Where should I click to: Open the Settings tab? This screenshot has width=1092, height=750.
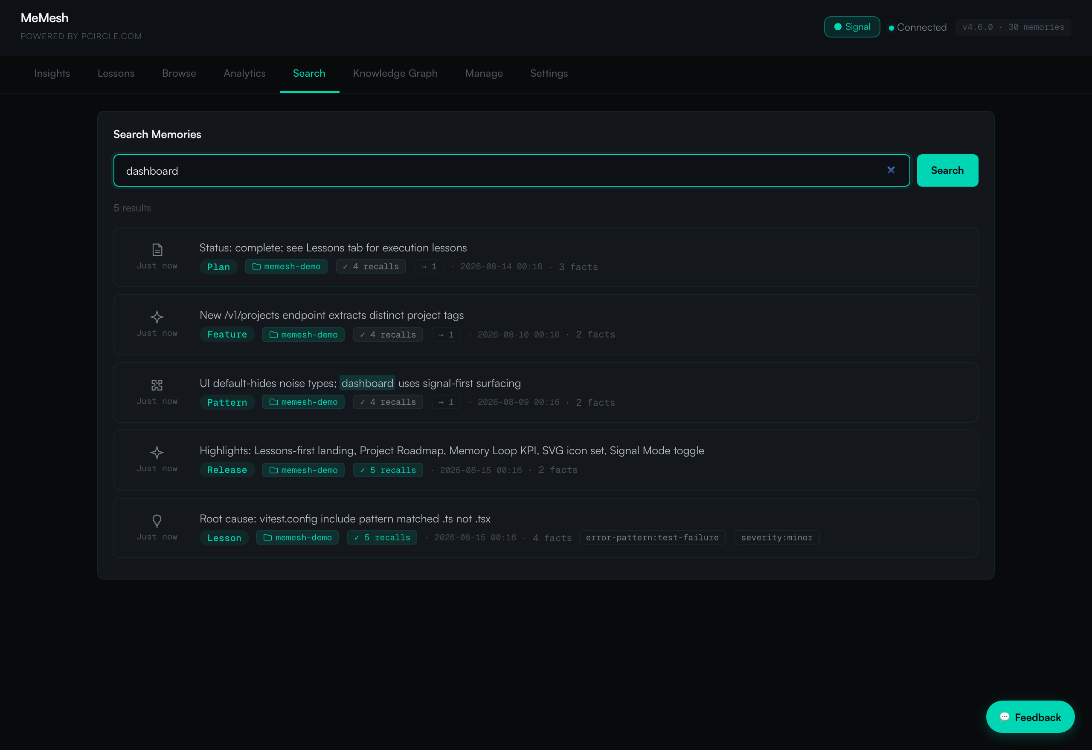pos(549,73)
